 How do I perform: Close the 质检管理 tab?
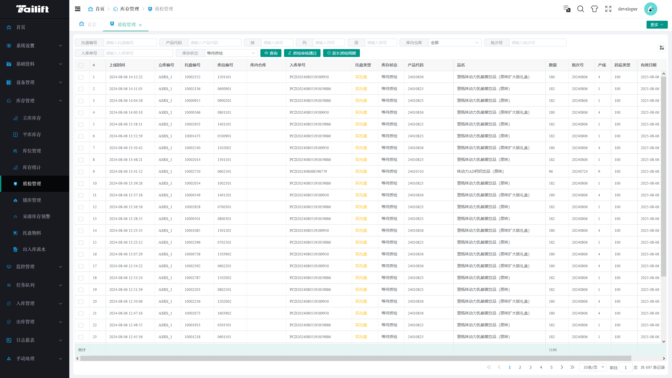140,25
